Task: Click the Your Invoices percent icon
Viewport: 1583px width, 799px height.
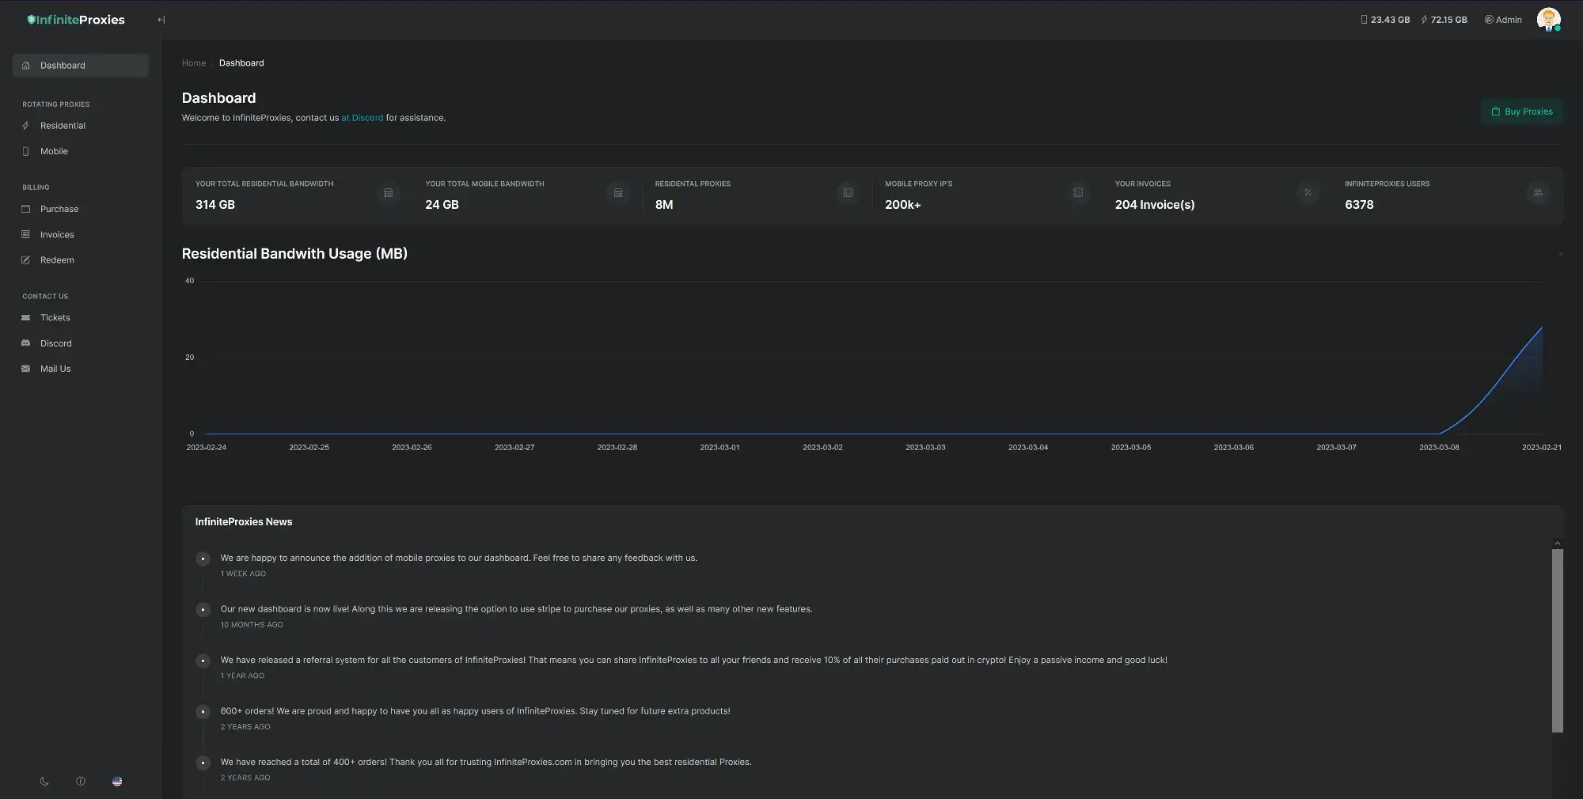Action: point(1308,192)
